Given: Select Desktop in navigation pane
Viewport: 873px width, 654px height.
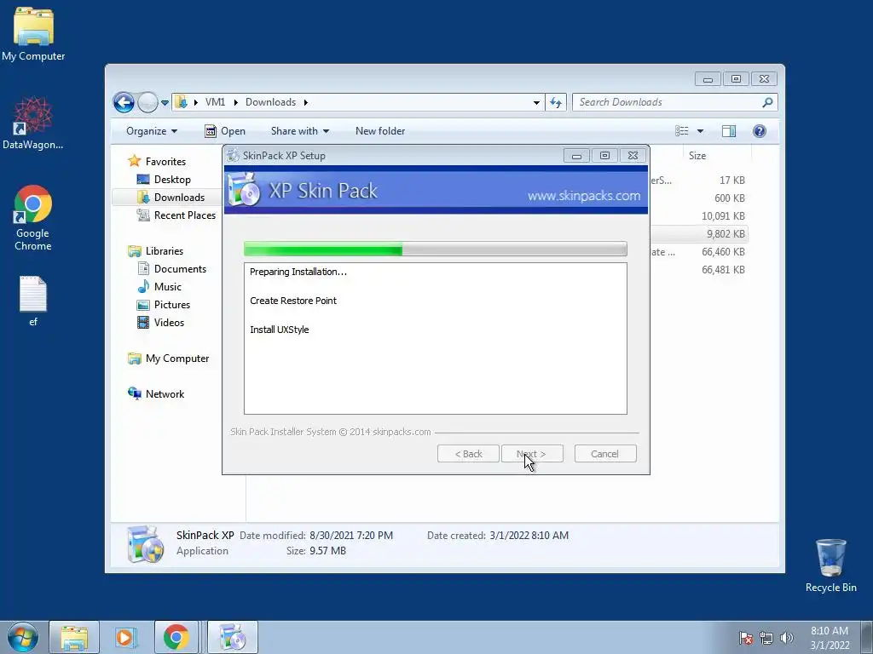Looking at the screenshot, I should coord(172,180).
